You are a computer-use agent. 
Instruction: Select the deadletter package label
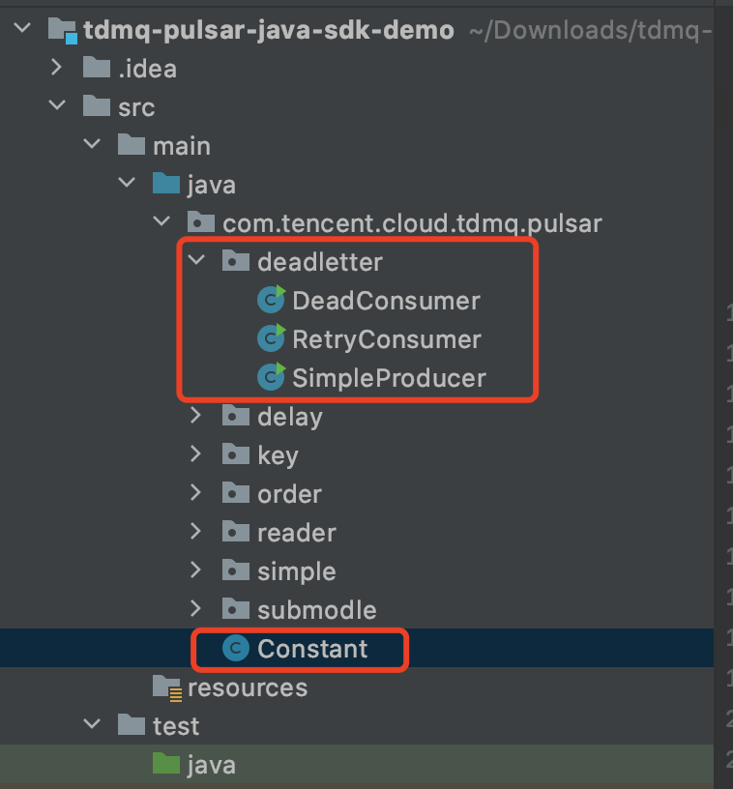tap(320, 262)
